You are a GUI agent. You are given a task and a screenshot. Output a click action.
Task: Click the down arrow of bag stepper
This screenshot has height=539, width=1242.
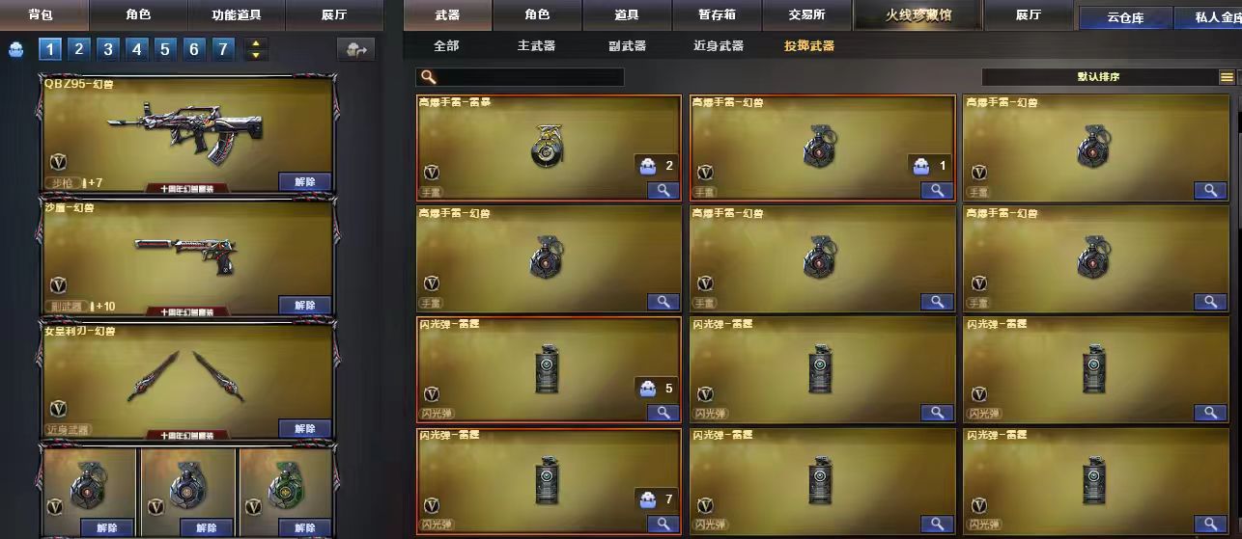point(255,55)
